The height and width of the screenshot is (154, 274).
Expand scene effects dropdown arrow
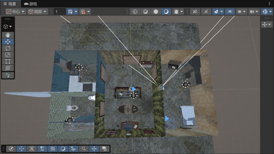pyautogui.click(x=222, y=12)
